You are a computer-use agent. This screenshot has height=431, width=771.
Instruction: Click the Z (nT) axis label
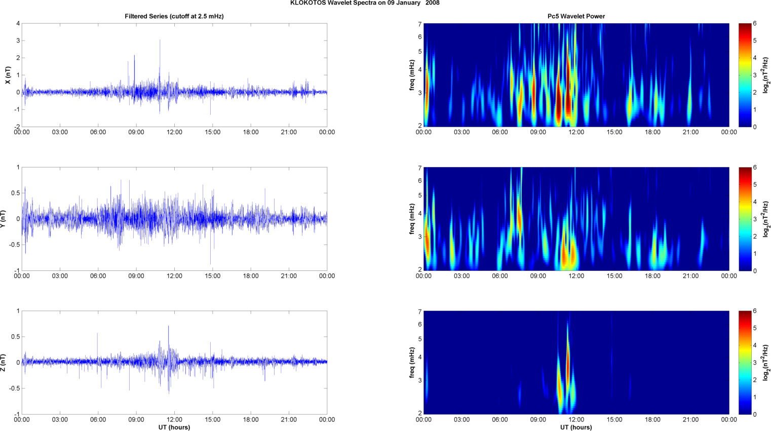(x=4, y=363)
